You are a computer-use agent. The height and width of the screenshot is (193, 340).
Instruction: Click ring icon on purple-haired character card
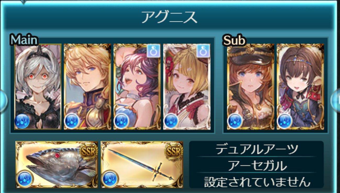pyautogui.click(x=153, y=51)
